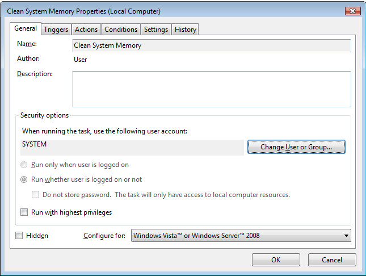Enable Run with highest privileges
The width and height of the screenshot is (366, 276).
coord(24,212)
